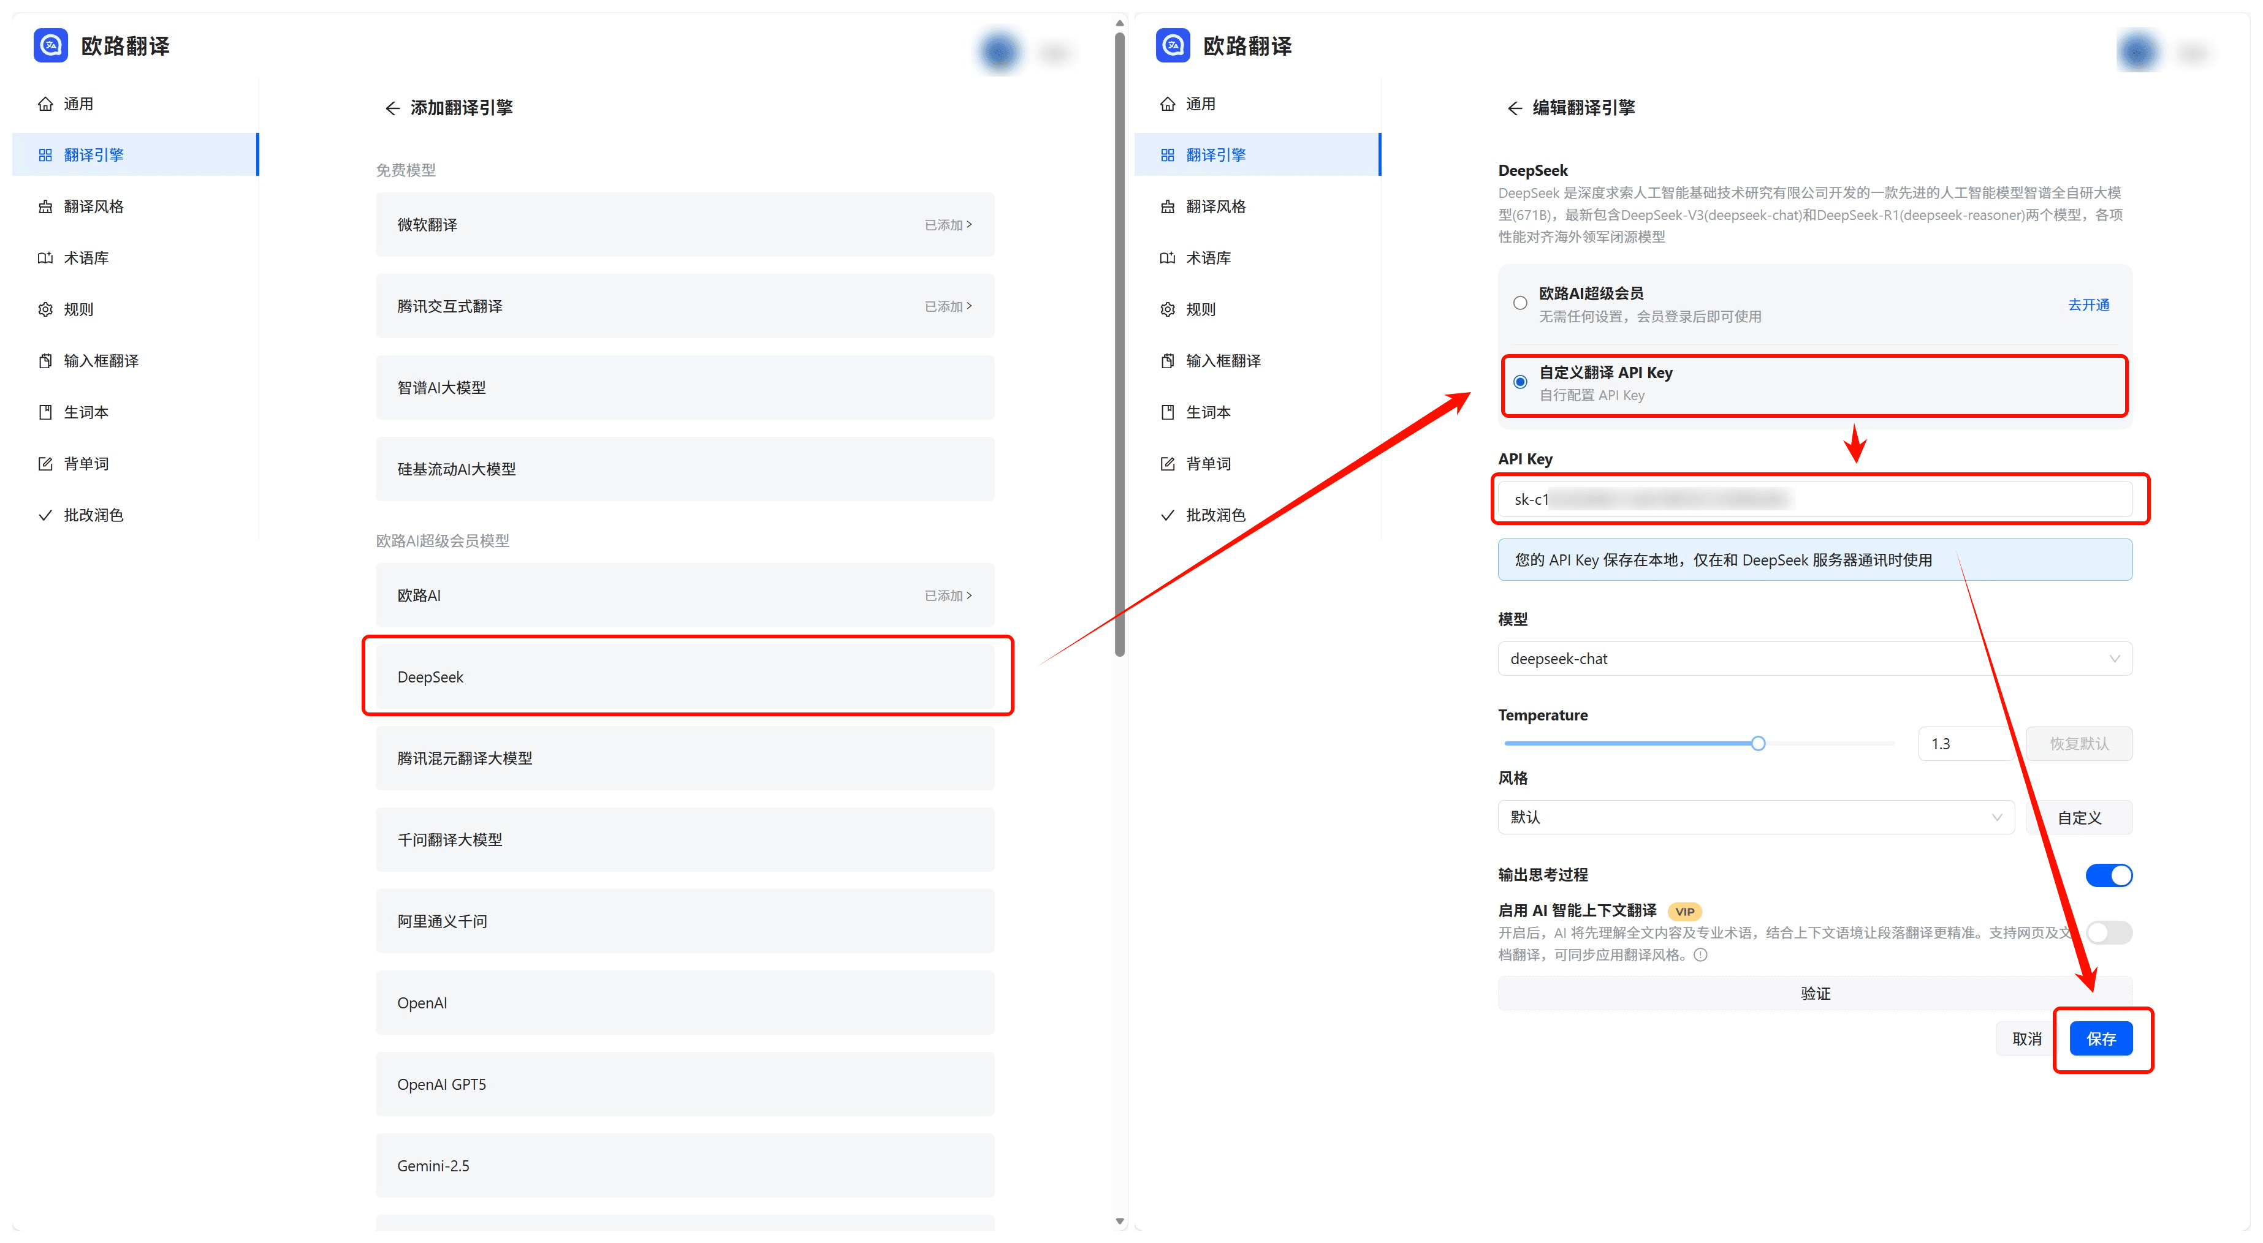Focus the API Key input field
The image size is (2263, 1243).
(1814, 499)
